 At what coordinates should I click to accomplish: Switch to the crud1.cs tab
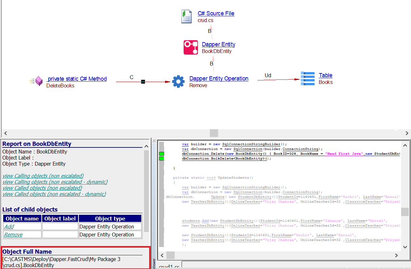coord(169,266)
